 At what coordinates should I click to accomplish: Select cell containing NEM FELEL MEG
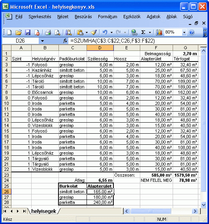point(156,181)
